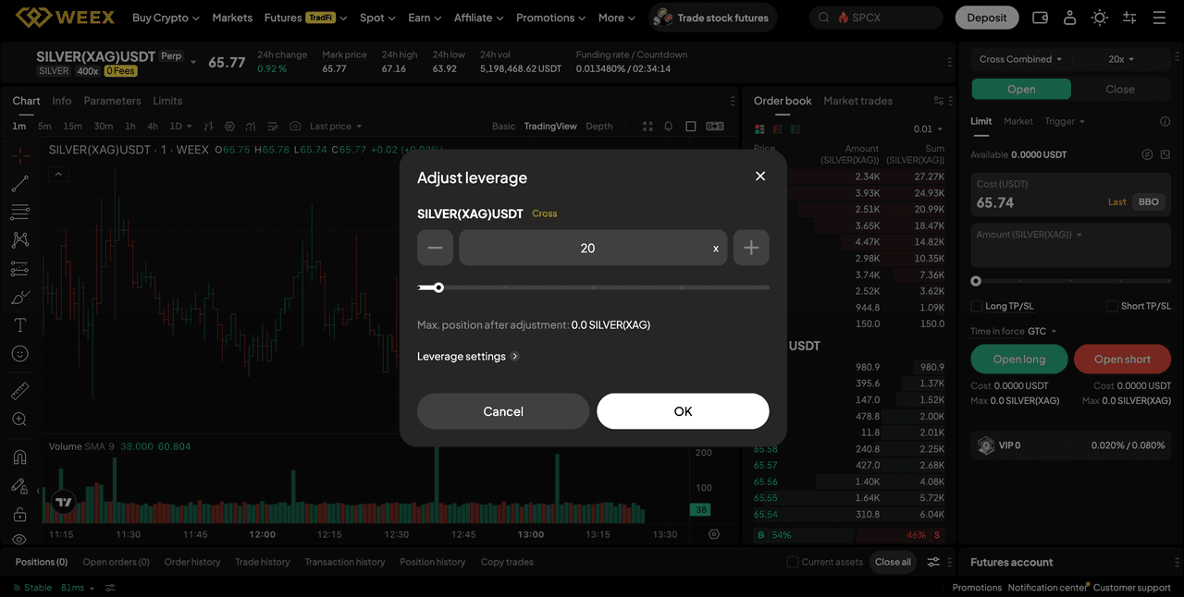Switch chart to Depth view
1184x597 pixels.
point(599,127)
